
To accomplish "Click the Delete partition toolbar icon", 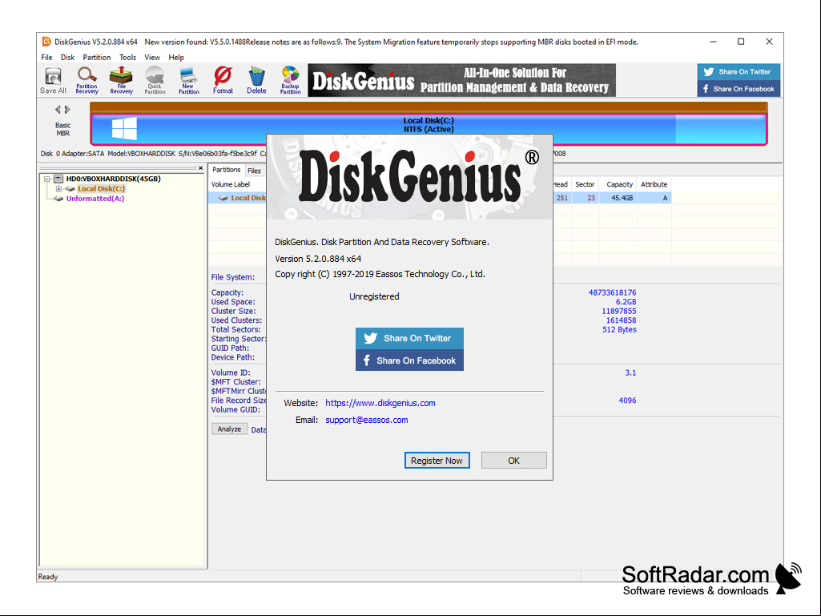I will [x=256, y=81].
